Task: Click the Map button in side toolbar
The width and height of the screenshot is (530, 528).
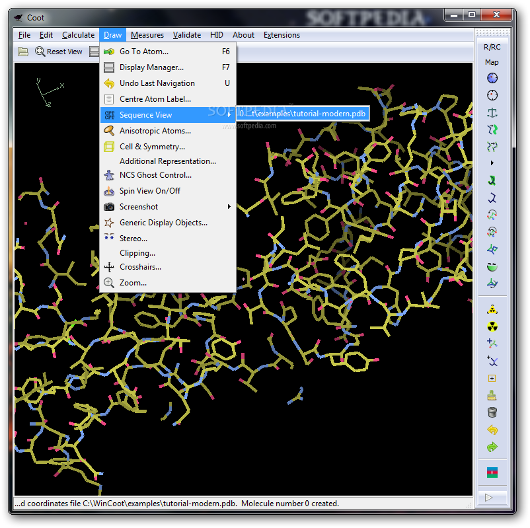Action: click(x=492, y=62)
